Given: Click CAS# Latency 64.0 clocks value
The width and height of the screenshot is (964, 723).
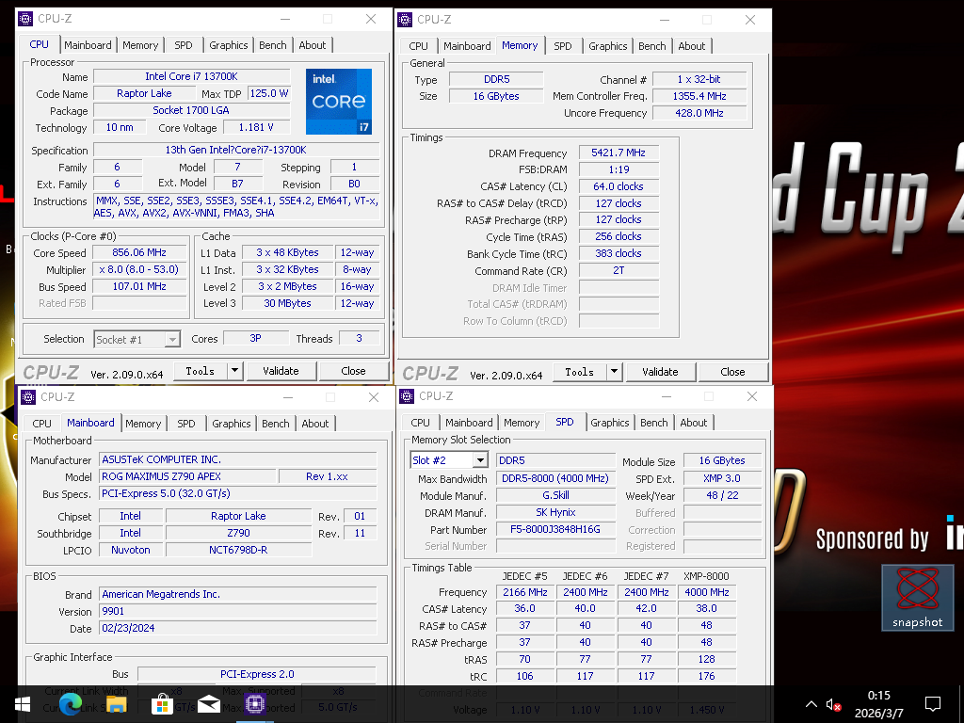Looking at the screenshot, I should (619, 186).
